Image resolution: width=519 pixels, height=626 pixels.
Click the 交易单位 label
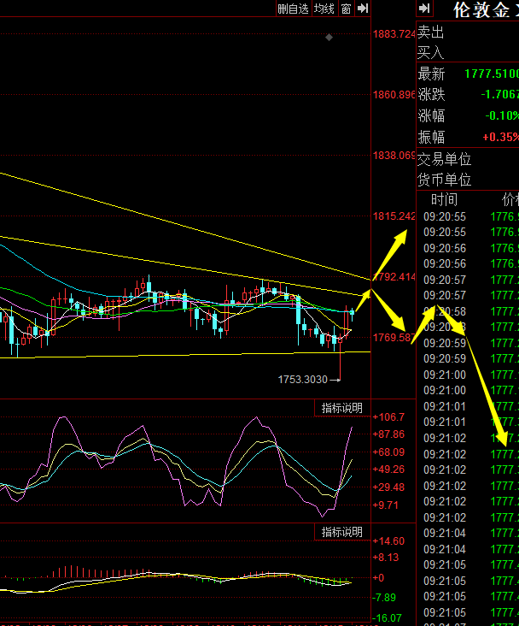[x=445, y=159]
